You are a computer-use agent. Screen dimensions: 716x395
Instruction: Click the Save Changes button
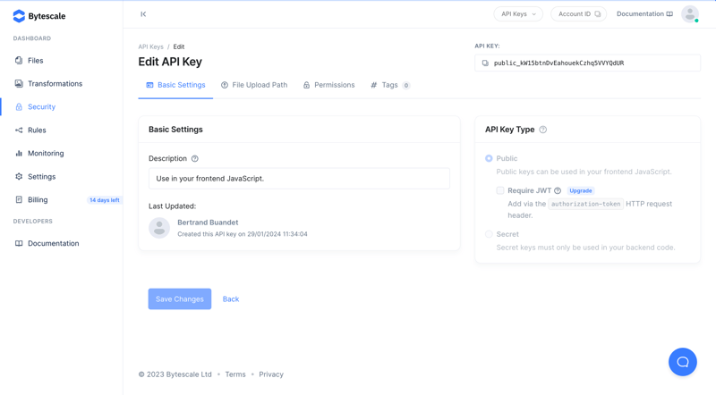180,298
